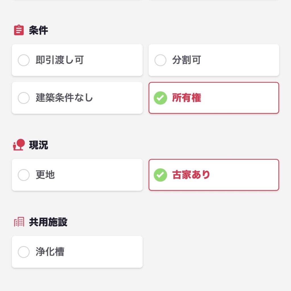Select the 浄化槽 radio circle
This screenshot has height=291, width=291.
[x=24, y=252]
